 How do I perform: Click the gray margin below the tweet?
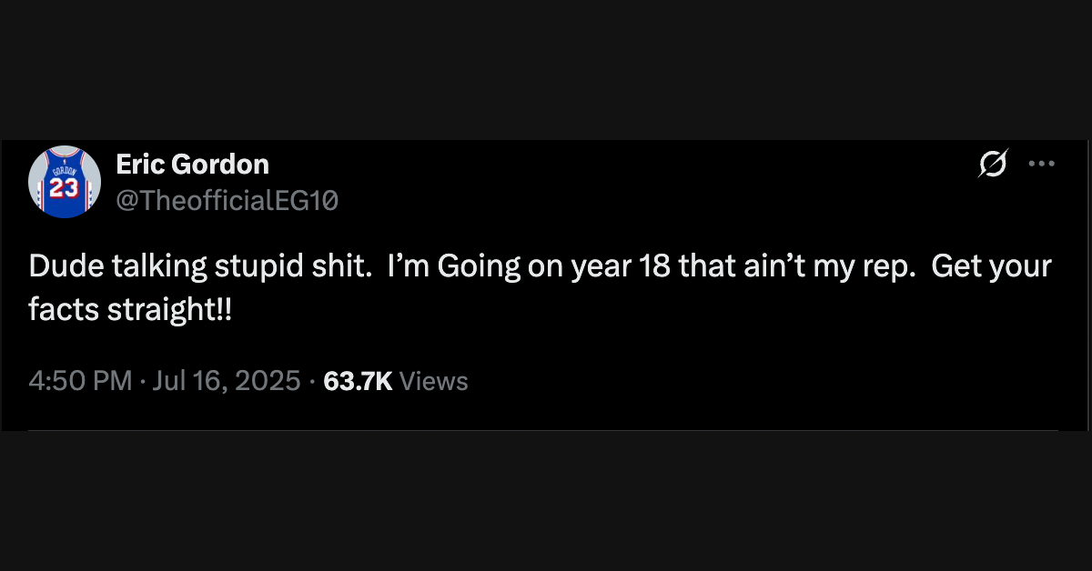click(x=546, y=502)
